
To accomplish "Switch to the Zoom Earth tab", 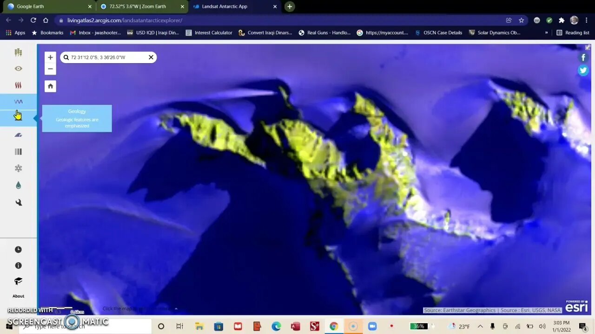I will pos(142,6).
